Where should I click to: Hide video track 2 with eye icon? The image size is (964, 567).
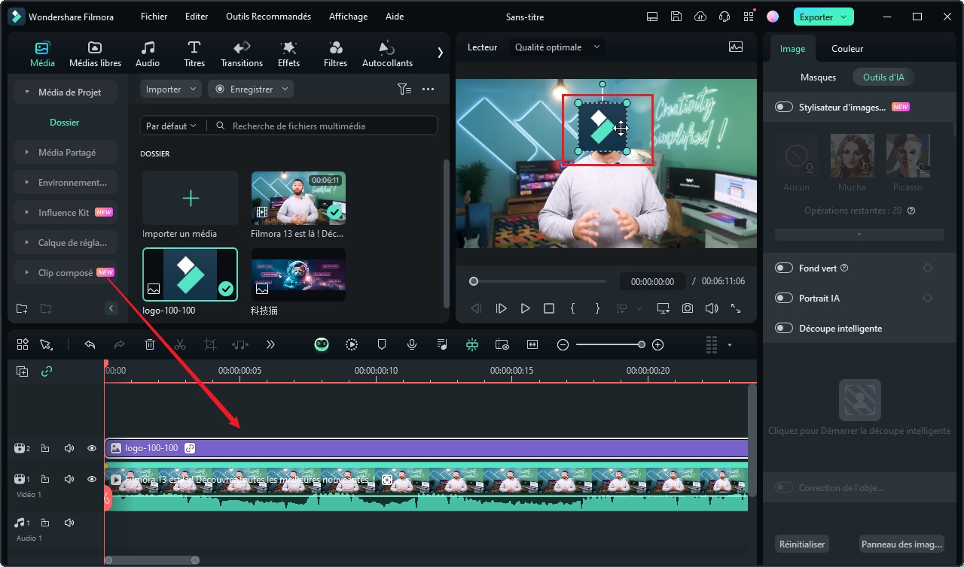(92, 448)
